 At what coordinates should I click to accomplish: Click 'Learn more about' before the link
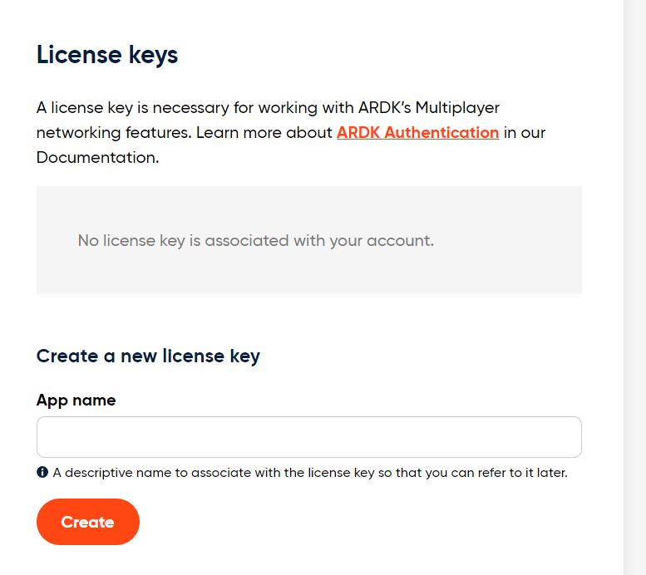(x=264, y=133)
